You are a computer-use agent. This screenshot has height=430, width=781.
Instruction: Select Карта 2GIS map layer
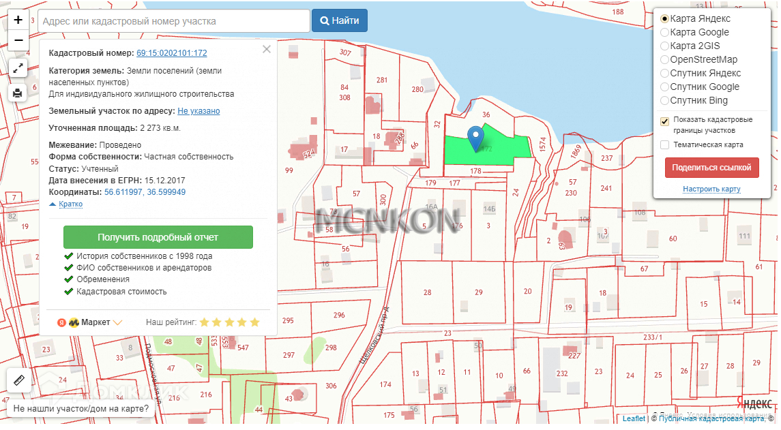click(664, 46)
